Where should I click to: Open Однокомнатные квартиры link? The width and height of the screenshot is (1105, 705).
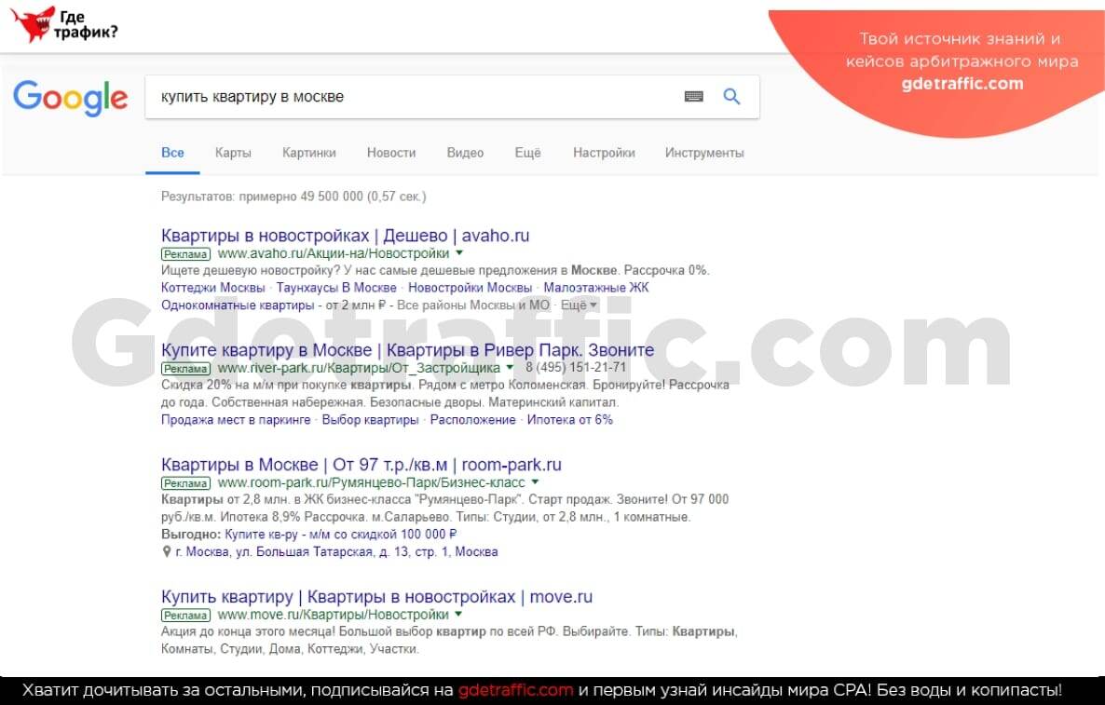pyautogui.click(x=238, y=305)
